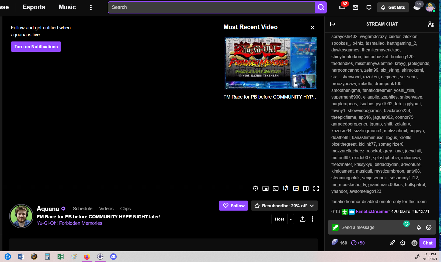The height and width of the screenshot is (262, 441).
Task: Enable mini player mode icon
Action: click(x=266, y=188)
